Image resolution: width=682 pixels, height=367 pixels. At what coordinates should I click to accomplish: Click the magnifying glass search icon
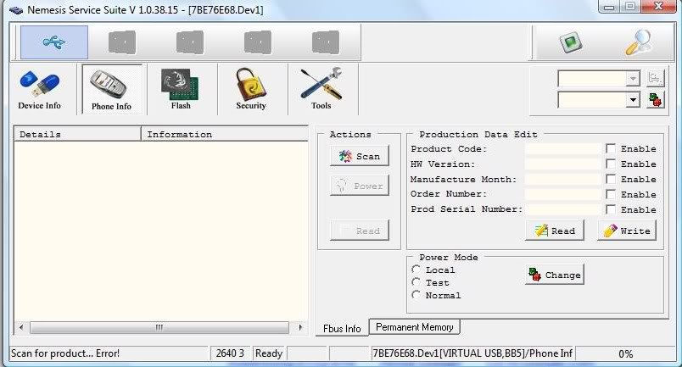click(637, 42)
